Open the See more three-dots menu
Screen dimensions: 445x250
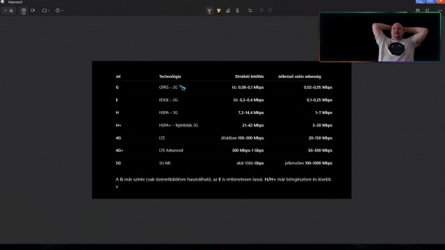(440, 10)
